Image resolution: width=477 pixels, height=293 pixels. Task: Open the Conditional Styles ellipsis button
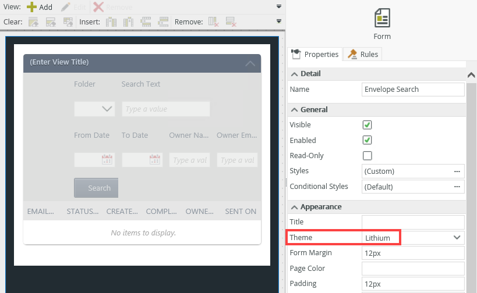(x=457, y=187)
